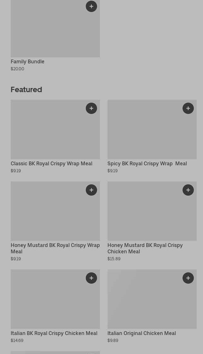Add Honey Mustard BK Royal Crispy Wrap Meal

tap(91, 190)
